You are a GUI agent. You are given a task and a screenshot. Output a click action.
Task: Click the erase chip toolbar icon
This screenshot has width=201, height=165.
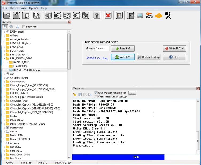(86, 15)
